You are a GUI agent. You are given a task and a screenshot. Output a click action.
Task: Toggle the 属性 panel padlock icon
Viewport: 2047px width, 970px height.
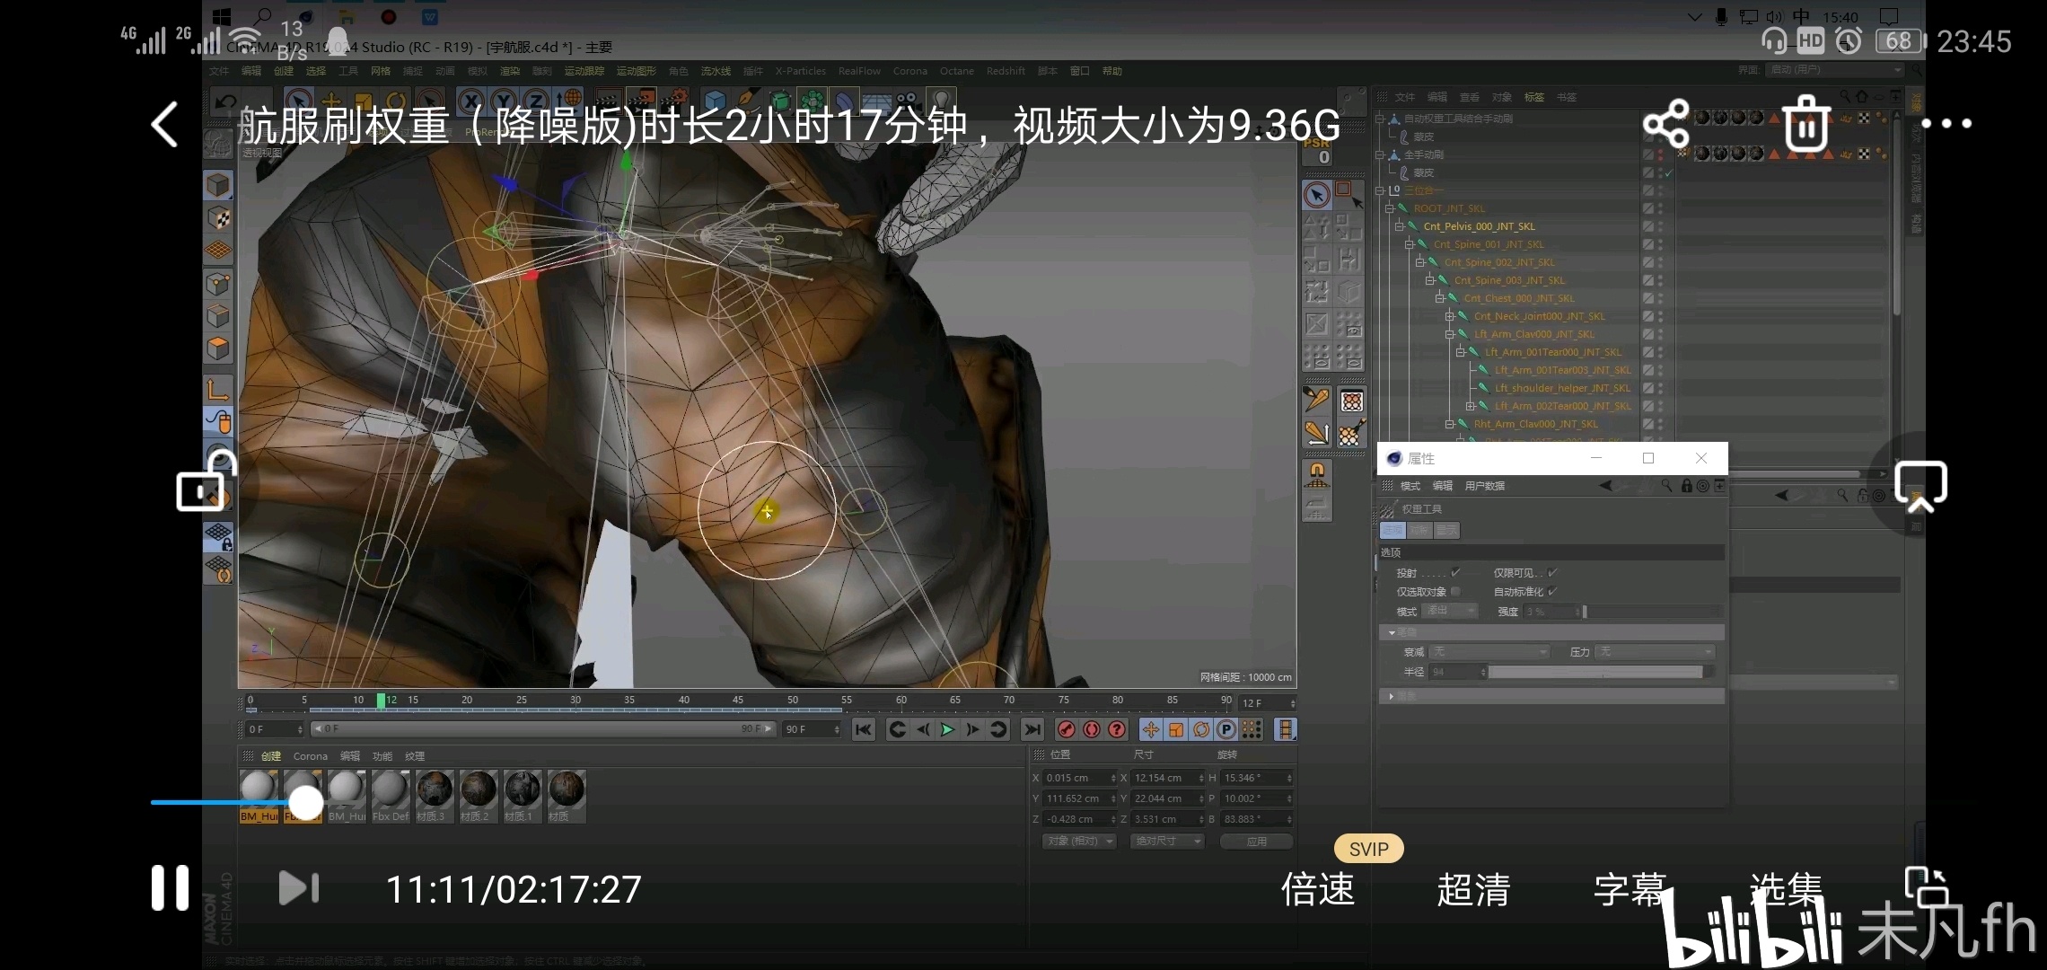(x=1686, y=486)
